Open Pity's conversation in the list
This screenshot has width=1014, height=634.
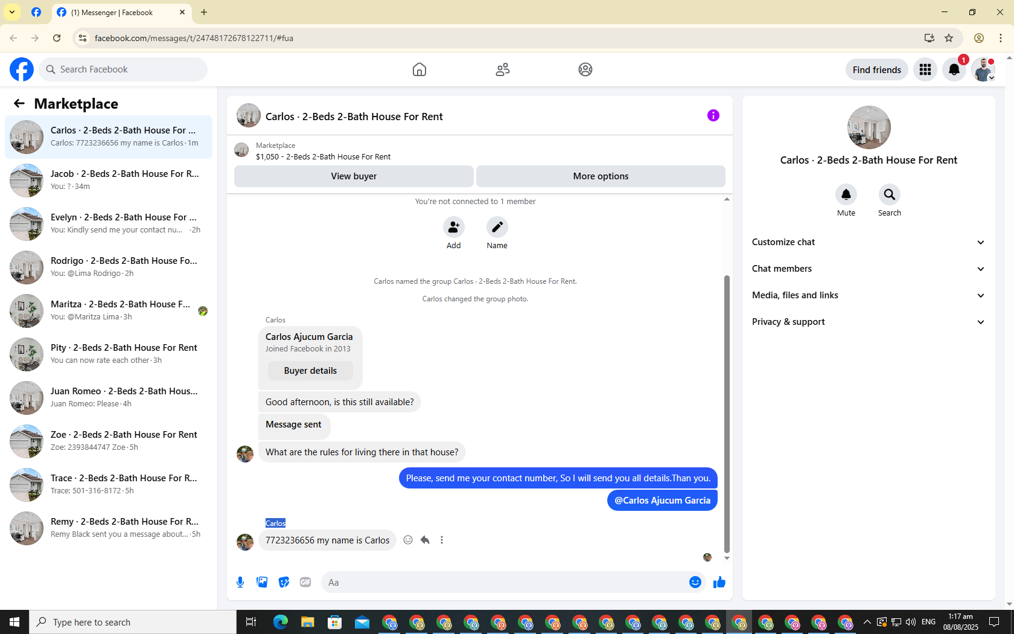(x=109, y=354)
